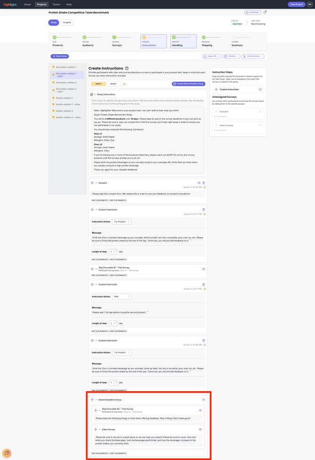Collapse the Shared Deadline Group chevron

pos(96,400)
